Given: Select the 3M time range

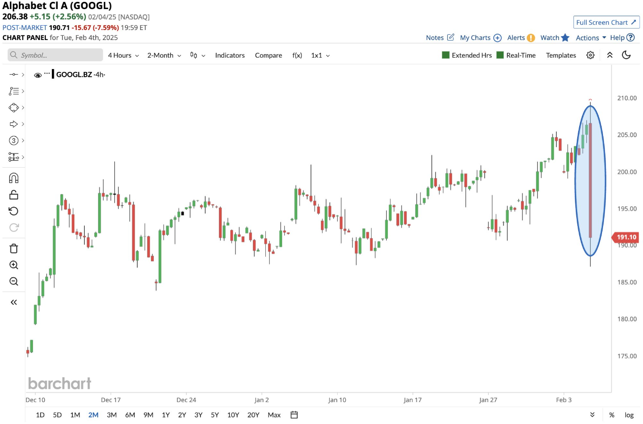Looking at the screenshot, I should 112,415.
